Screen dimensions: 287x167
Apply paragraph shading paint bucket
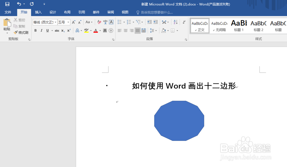click(x=164, y=30)
